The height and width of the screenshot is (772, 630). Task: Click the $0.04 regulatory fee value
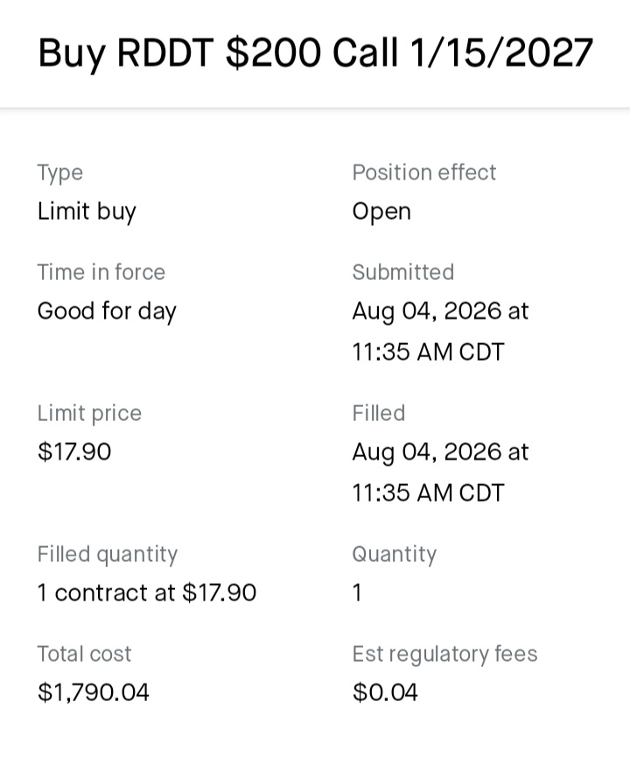(385, 692)
